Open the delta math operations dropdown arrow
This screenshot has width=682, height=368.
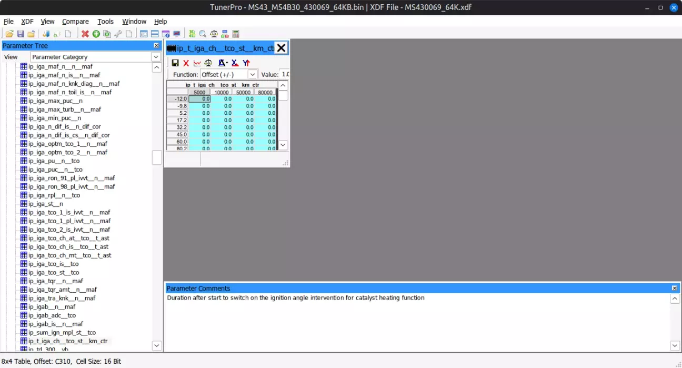tap(227, 63)
